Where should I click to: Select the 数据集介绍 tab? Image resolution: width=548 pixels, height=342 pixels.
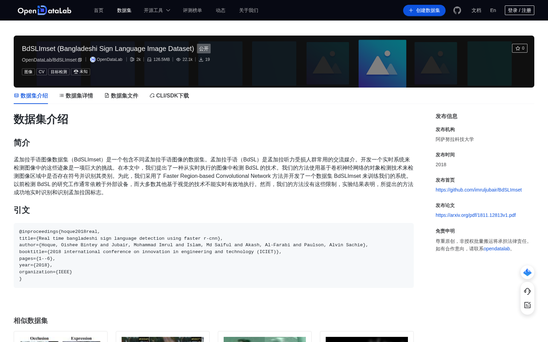coord(31,96)
